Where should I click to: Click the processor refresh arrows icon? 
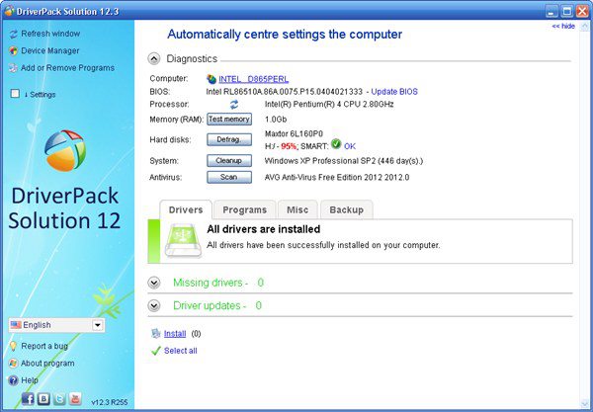pos(234,105)
